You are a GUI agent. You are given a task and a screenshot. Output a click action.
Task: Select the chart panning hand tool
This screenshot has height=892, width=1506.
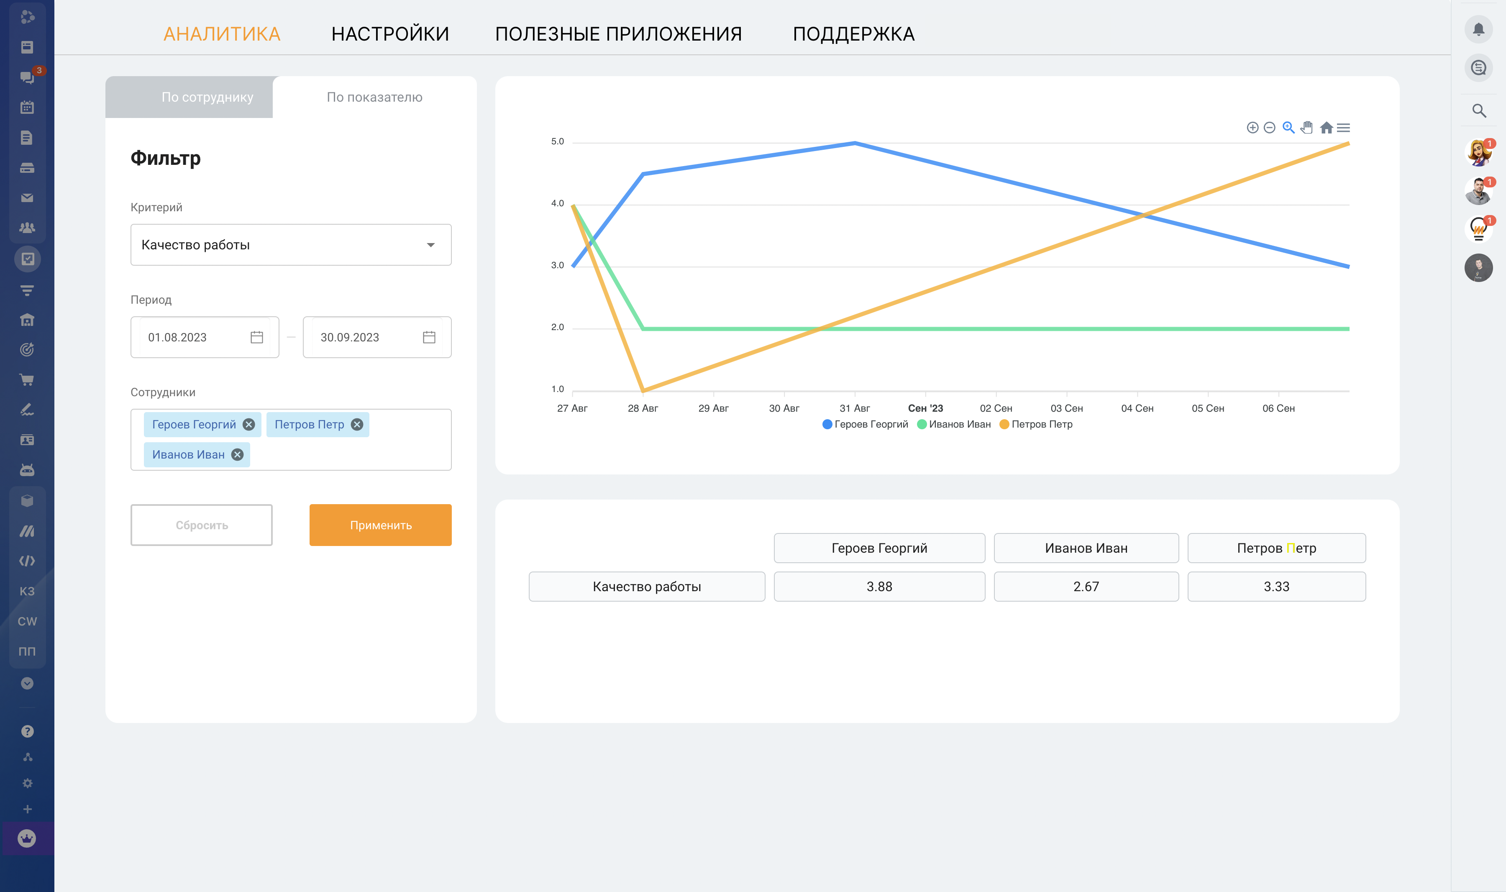(1306, 128)
